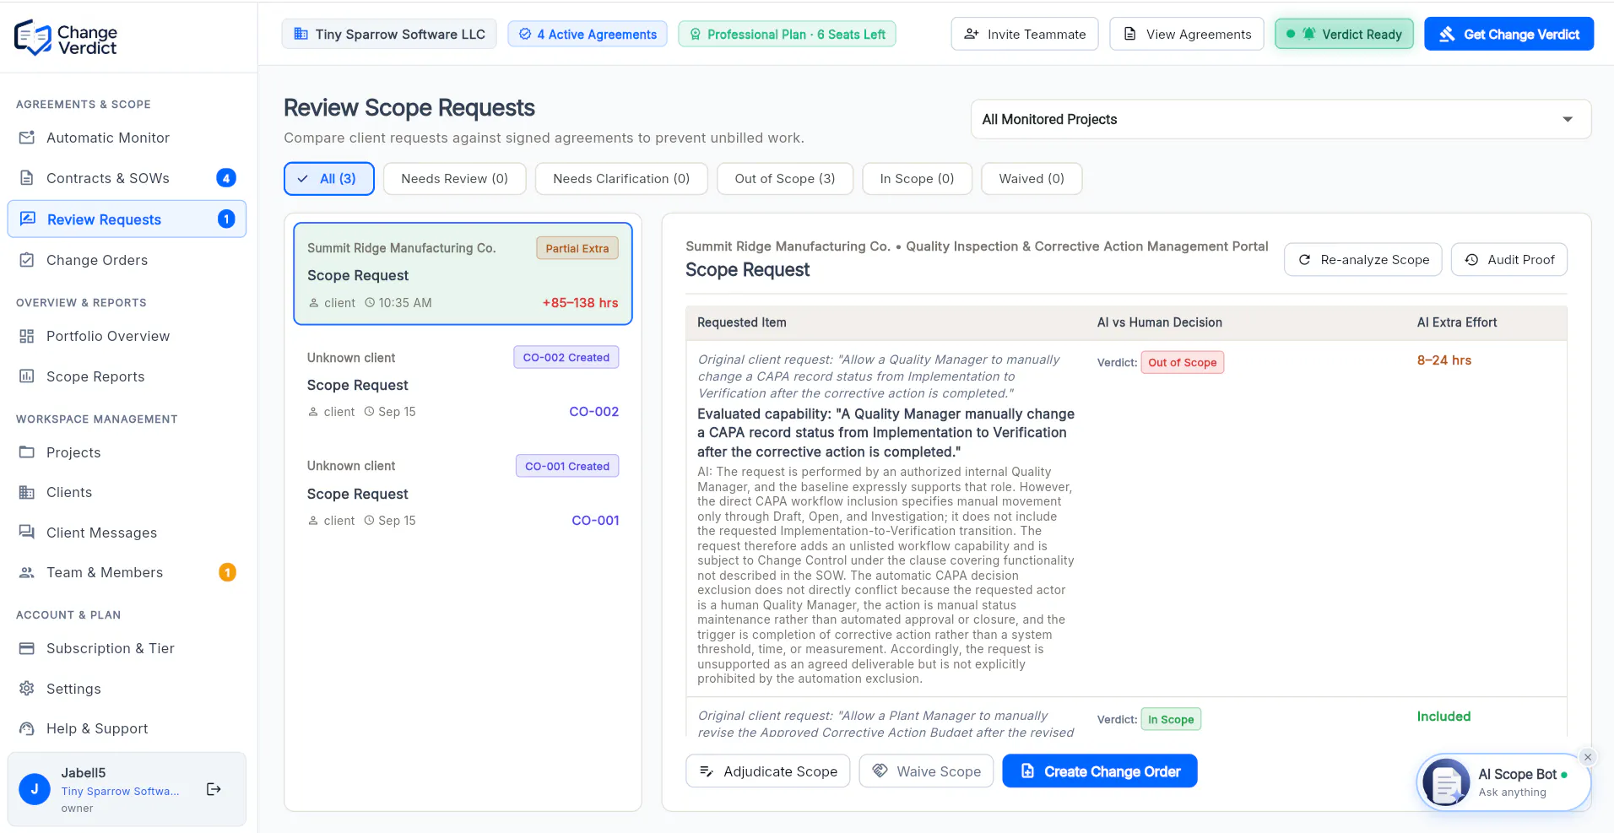Click Get Change Verdict button

coord(1509,35)
